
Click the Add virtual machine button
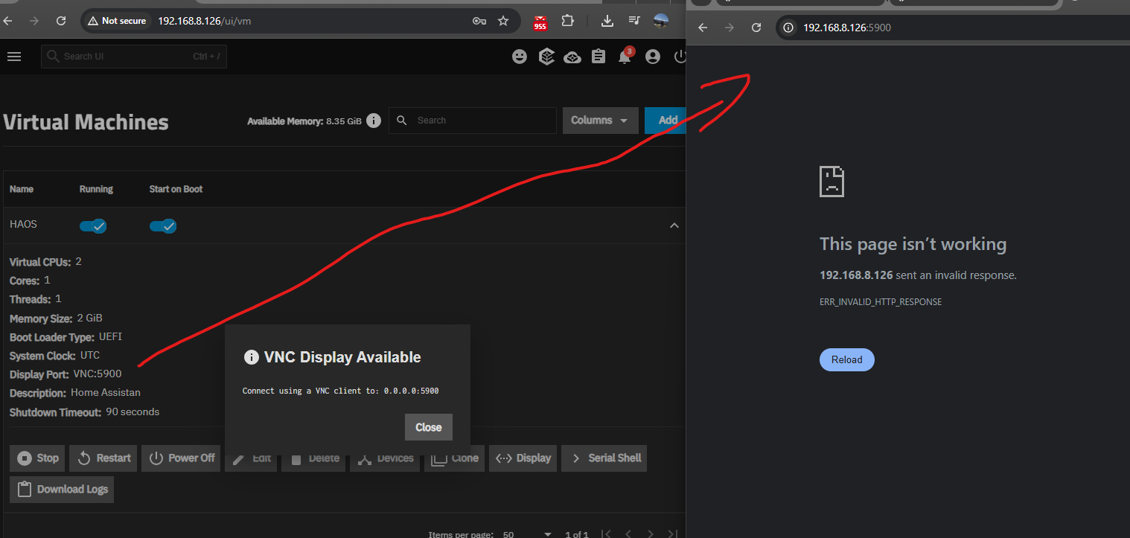click(666, 121)
